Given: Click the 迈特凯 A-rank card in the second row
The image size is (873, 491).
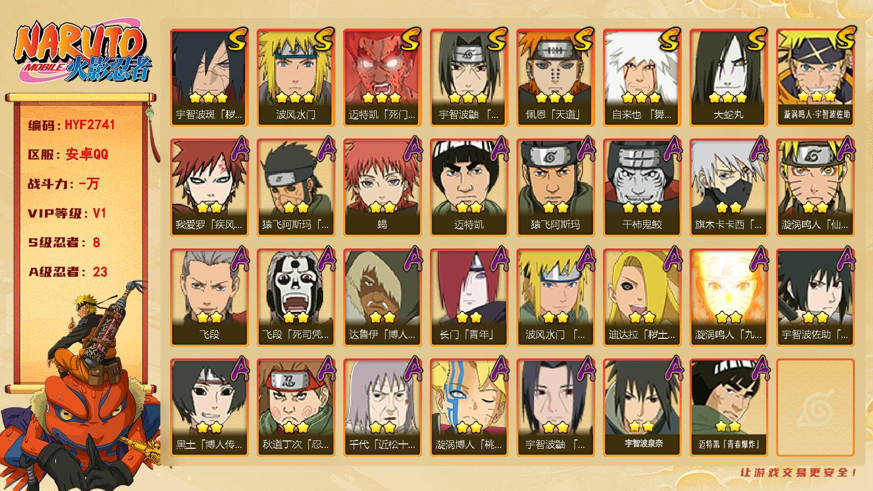Looking at the screenshot, I should [x=469, y=188].
